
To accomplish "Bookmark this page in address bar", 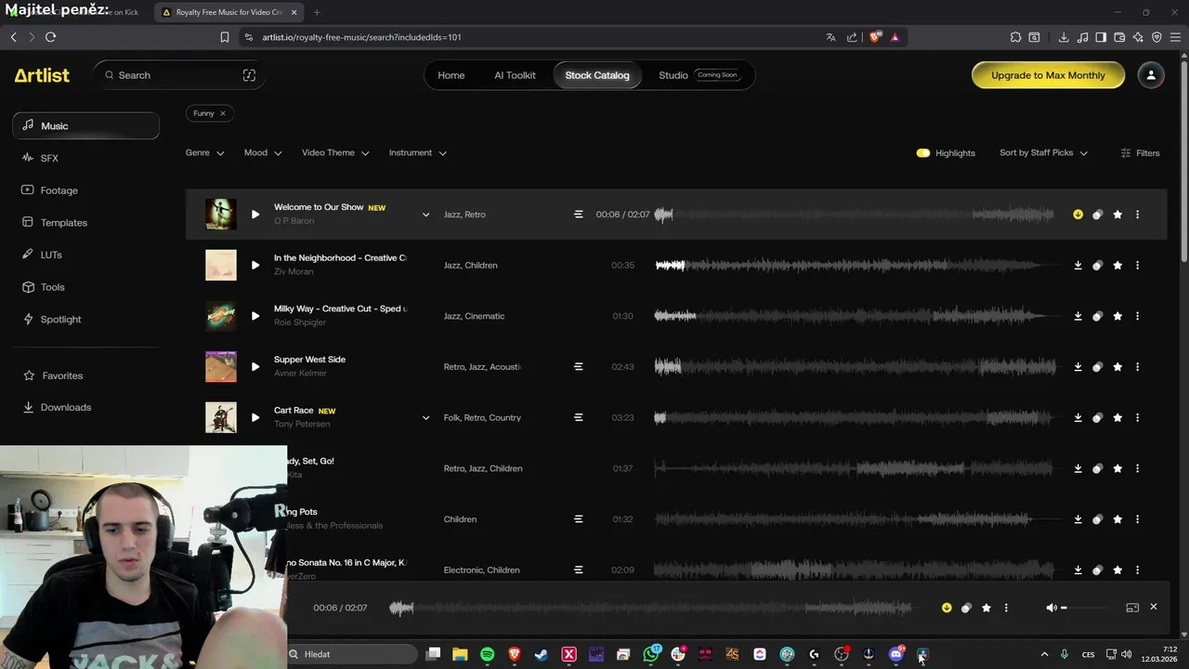I will coord(225,37).
